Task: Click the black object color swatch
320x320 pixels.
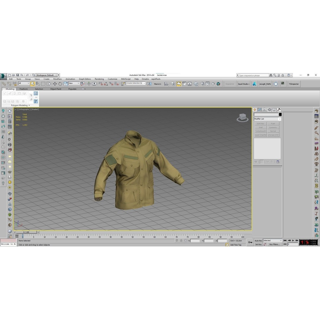Action: (x=280, y=114)
